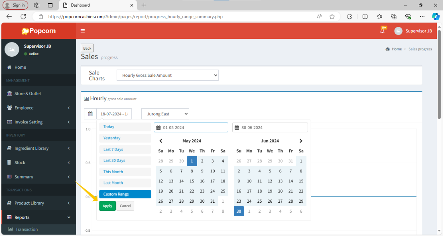Expand the Summary sidebar menu

click(x=38, y=177)
